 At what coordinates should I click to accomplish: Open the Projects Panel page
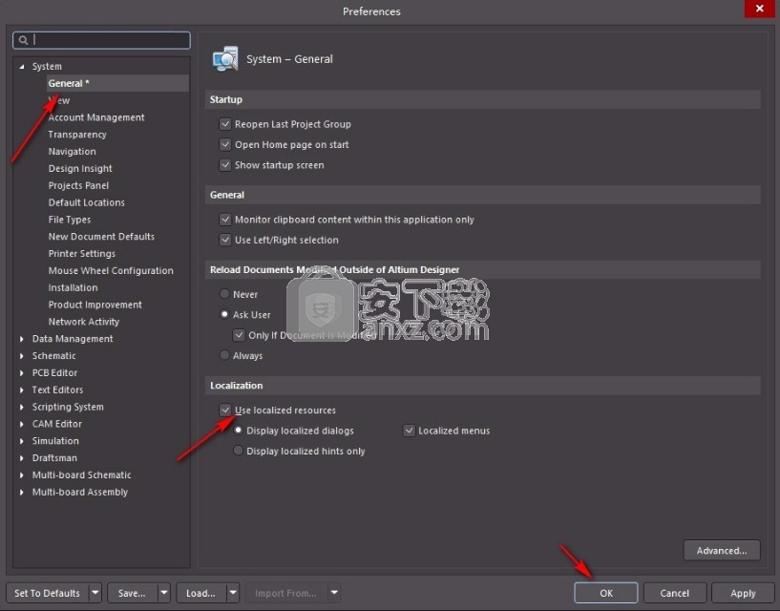78,185
